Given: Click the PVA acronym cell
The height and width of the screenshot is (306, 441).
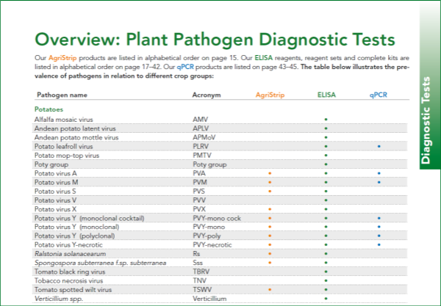Looking at the screenshot, I should pyautogui.click(x=199, y=173).
